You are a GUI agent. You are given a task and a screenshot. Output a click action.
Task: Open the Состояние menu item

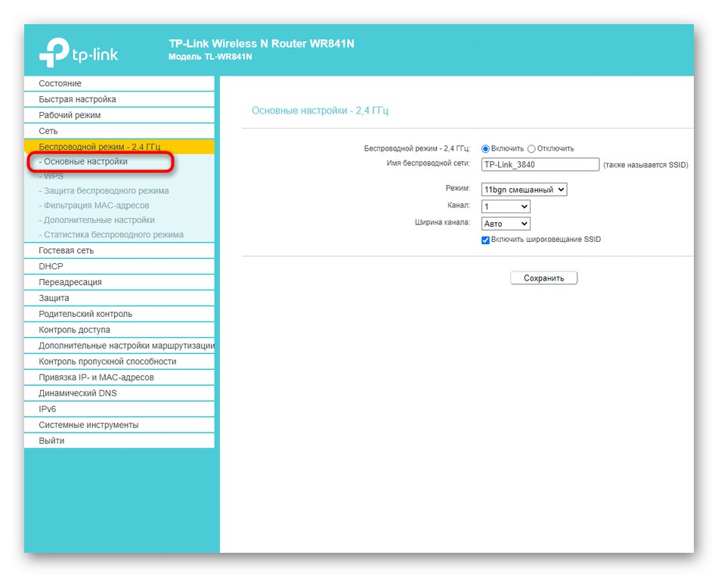tap(119, 83)
